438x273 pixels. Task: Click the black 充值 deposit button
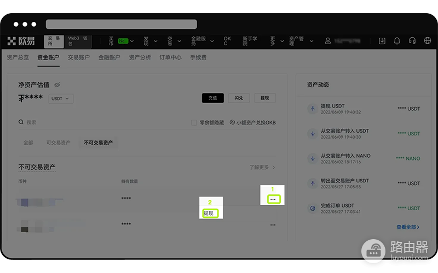tap(212, 98)
